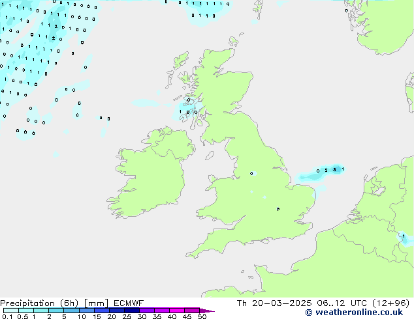Click the '0.1' legend label

7,316
